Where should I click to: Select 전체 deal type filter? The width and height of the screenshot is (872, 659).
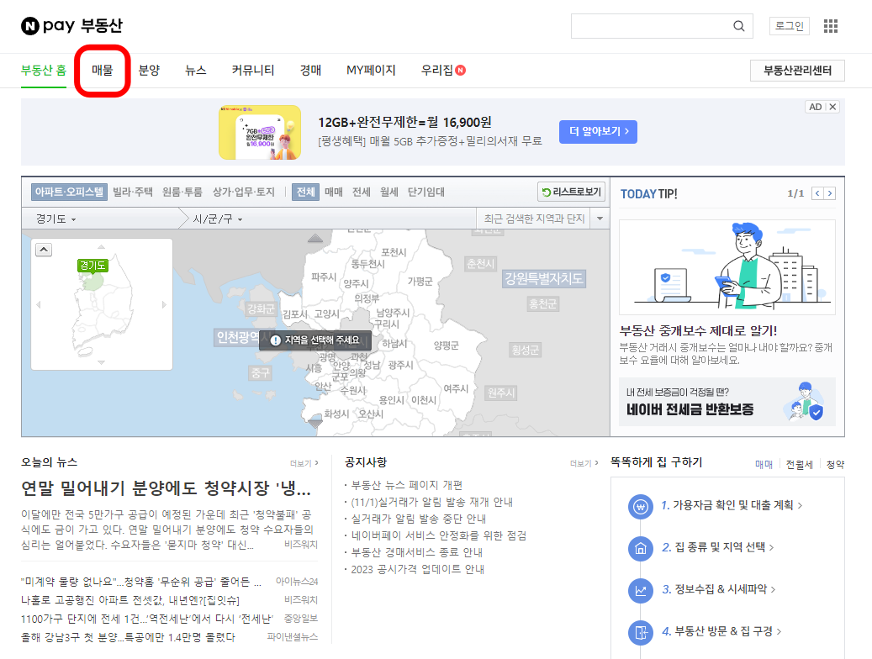pyautogui.click(x=305, y=192)
